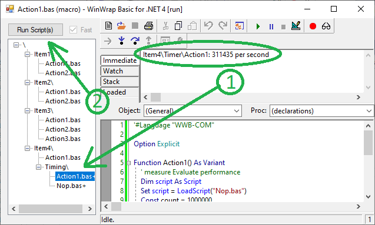The image size is (375, 225).
Task: Select Action2.bas under Item1
Action: [63, 73]
